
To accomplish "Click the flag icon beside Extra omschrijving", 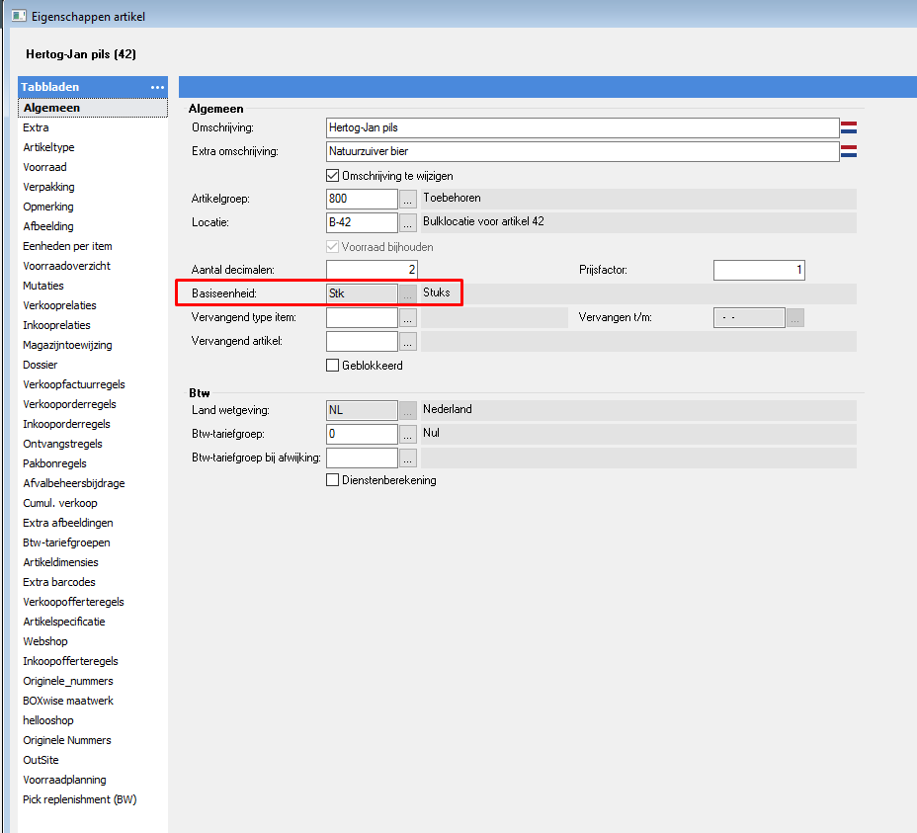I will (848, 151).
